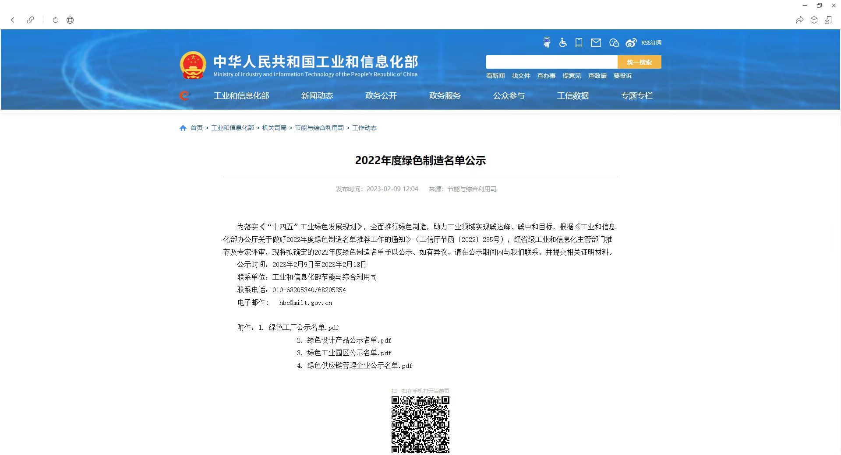Click the globe browser icon
The height and width of the screenshot is (455, 841).
point(70,20)
